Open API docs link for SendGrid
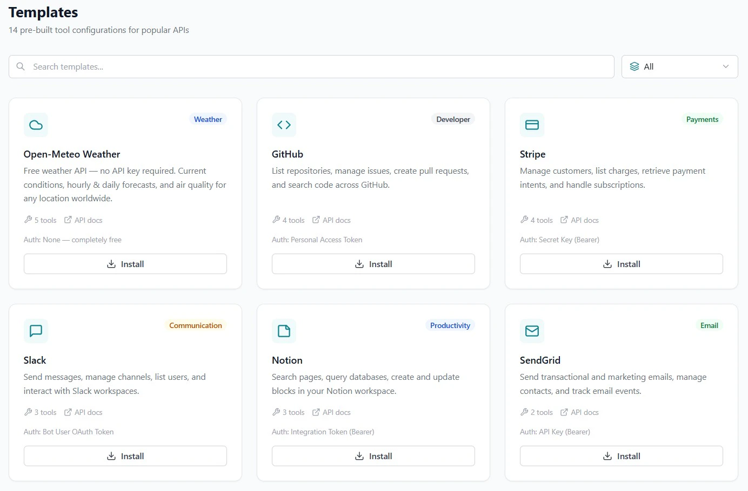The width and height of the screenshot is (748, 491). tap(579, 412)
